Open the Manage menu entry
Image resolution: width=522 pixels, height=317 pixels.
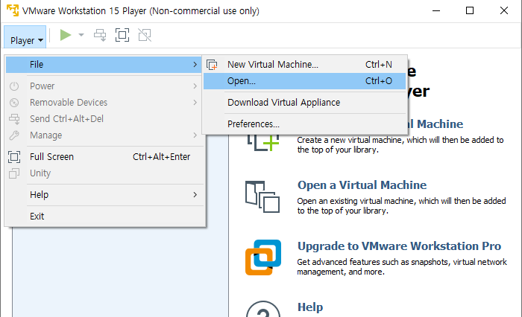tap(104, 135)
